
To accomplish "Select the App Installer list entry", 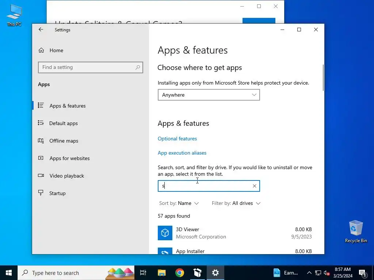I will 235,251.
